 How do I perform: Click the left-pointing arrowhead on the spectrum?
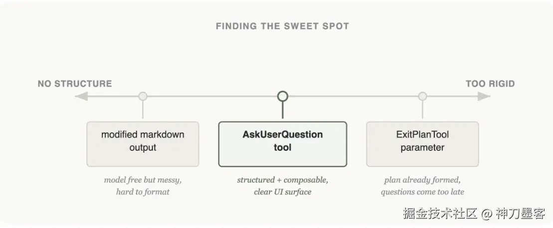pyautogui.click(x=81, y=96)
